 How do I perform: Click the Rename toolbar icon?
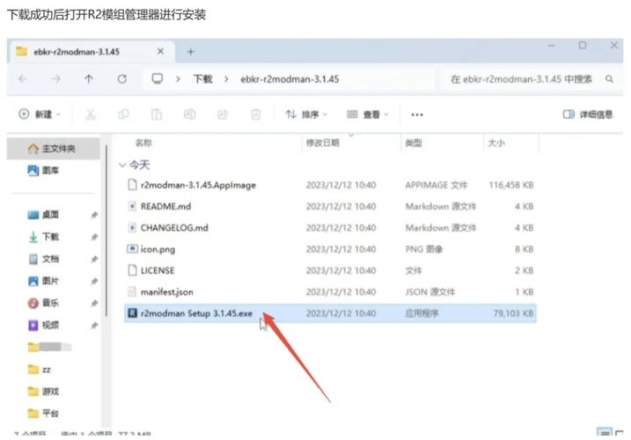(x=189, y=114)
